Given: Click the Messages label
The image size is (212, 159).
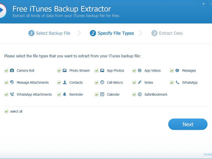Looking at the screenshot, I should (189, 71).
